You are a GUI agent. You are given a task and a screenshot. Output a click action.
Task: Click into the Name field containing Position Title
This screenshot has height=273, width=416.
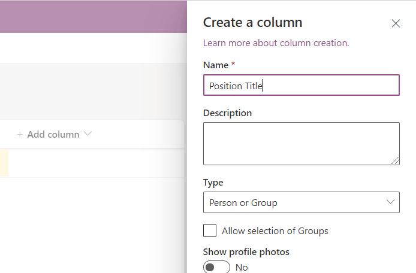point(301,86)
